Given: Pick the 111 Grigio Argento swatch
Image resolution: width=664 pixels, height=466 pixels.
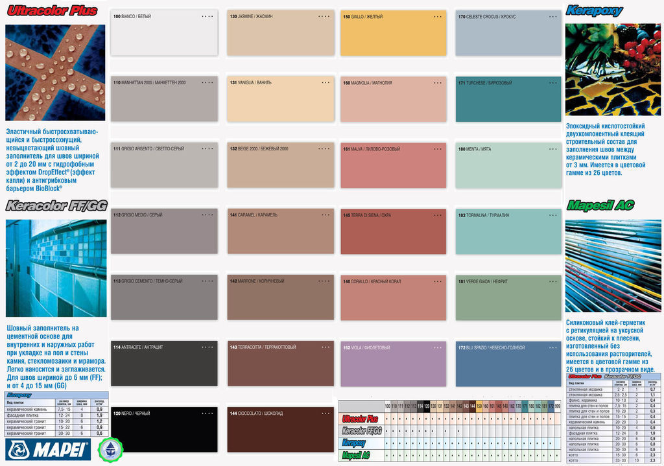Looking at the screenshot, I should [164, 165].
